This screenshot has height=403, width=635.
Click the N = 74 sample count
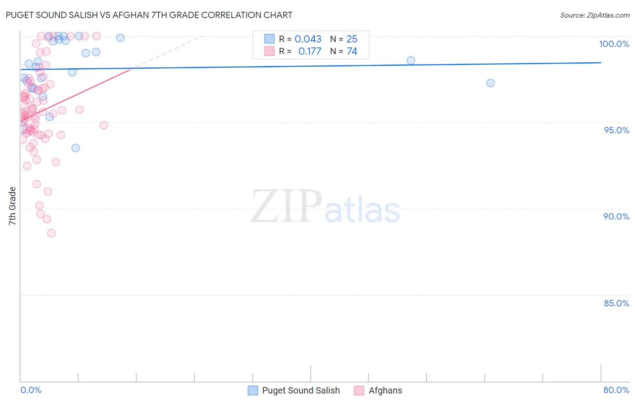pyautogui.click(x=344, y=51)
